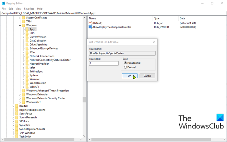This screenshot has height=142, width=227.
Task: Click the tree pane scroll down arrow
Action: point(84,136)
